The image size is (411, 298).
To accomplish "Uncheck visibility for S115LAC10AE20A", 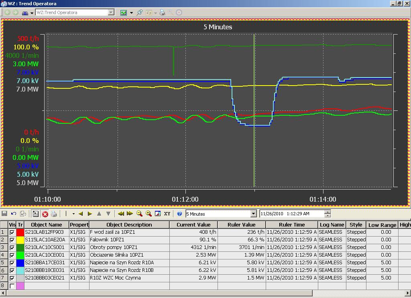I will pos(12,240).
